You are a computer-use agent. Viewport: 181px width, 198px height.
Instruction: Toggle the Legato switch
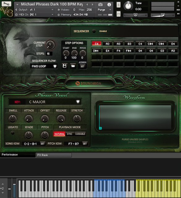click(x=12, y=133)
